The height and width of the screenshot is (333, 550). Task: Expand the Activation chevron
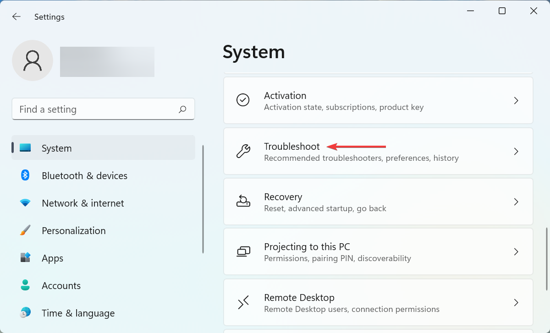pos(516,100)
